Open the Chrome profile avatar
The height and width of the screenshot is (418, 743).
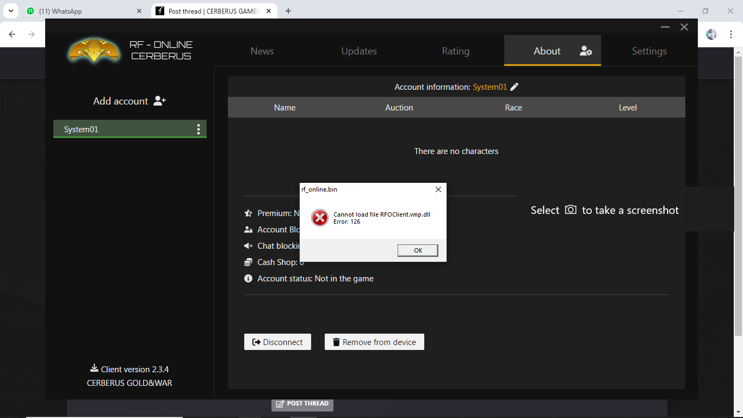pos(711,34)
